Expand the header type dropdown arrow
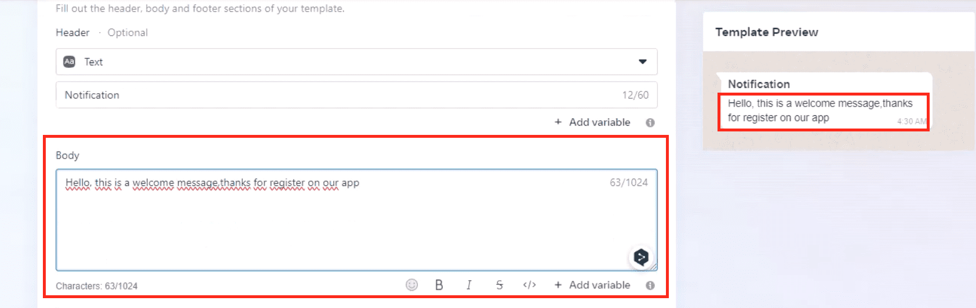 (x=643, y=62)
